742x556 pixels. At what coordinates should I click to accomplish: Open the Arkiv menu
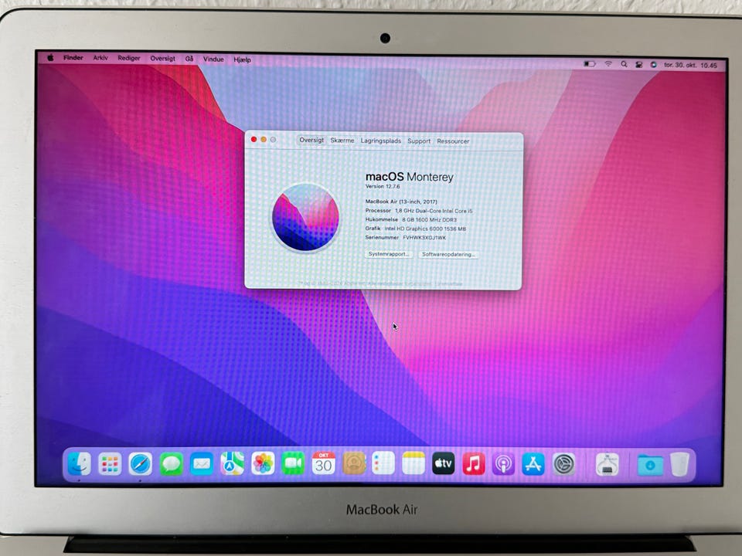pyautogui.click(x=100, y=58)
